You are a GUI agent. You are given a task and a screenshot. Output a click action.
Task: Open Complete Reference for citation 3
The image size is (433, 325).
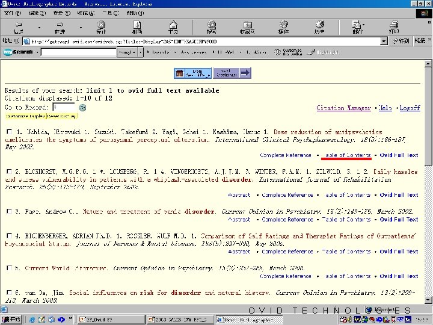point(287,220)
